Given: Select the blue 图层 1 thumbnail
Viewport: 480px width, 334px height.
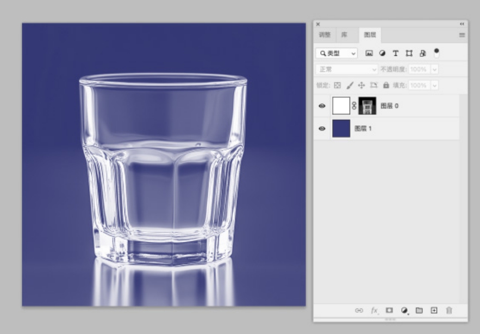Looking at the screenshot, I should point(341,129).
